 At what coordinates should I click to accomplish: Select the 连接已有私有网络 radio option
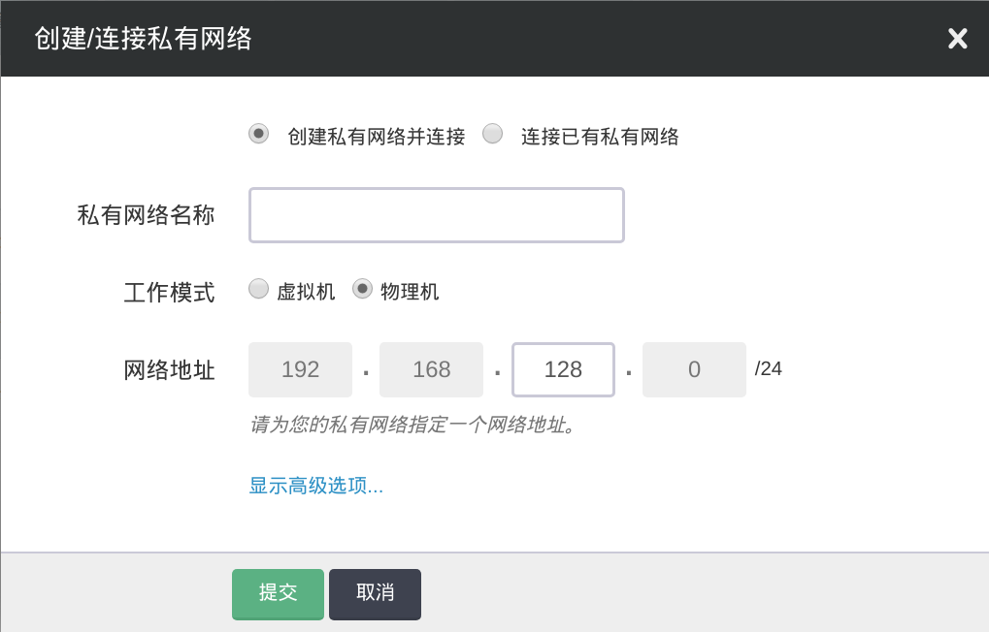[x=493, y=134]
